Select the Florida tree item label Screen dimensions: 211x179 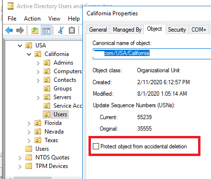(x=53, y=123)
